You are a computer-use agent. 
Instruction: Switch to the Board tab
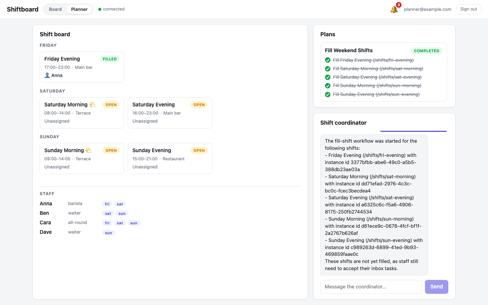pyautogui.click(x=55, y=9)
